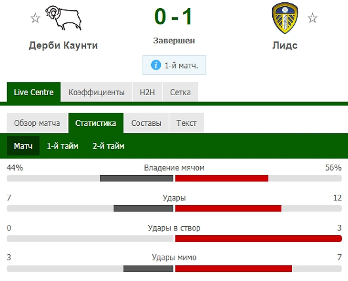The width and height of the screenshot is (348, 281).
Task: Go to Обзор матча tab
Action: pyautogui.click(x=37, y=123)
